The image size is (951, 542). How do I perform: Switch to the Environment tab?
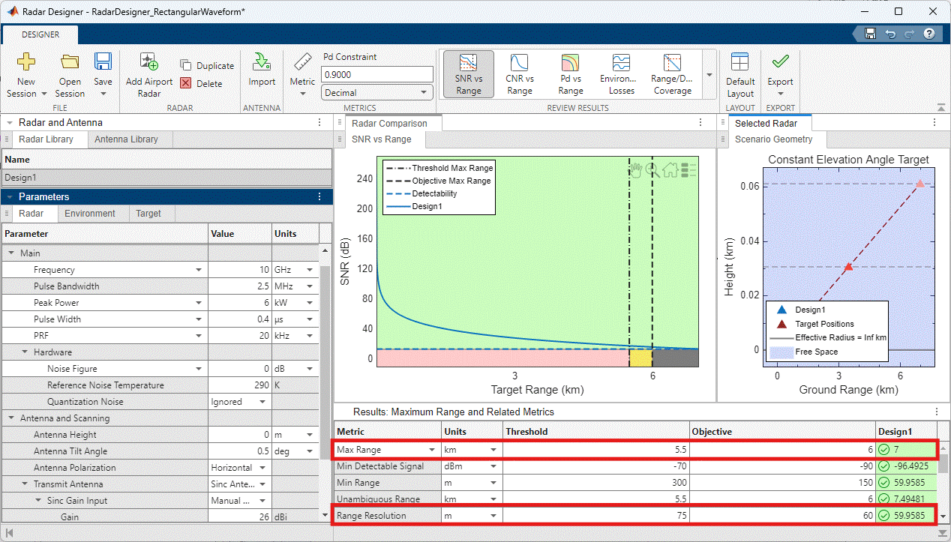(89, 214)
